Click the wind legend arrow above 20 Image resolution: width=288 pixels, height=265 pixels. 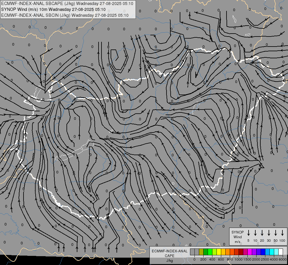[x=262, y=233]
